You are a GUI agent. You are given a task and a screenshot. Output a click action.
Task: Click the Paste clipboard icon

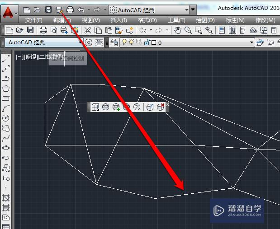coord(109,30)
